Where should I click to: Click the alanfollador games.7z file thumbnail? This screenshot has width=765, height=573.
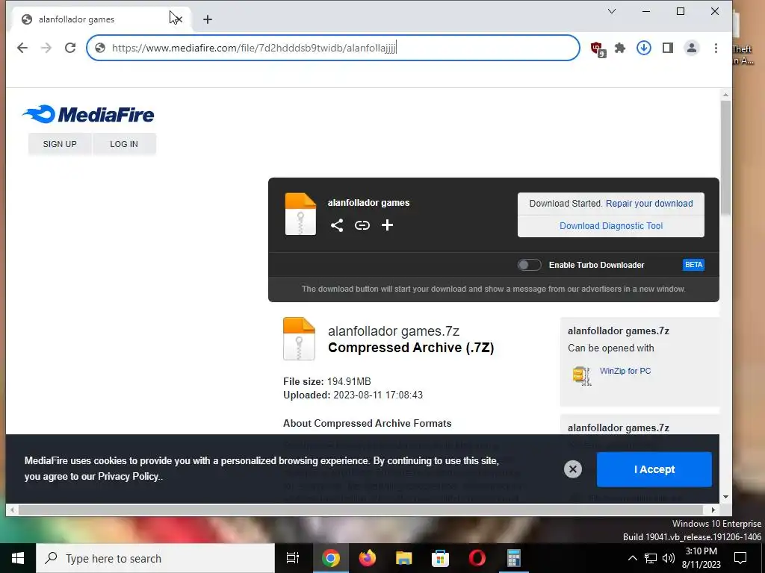click(x=299, y=339)
